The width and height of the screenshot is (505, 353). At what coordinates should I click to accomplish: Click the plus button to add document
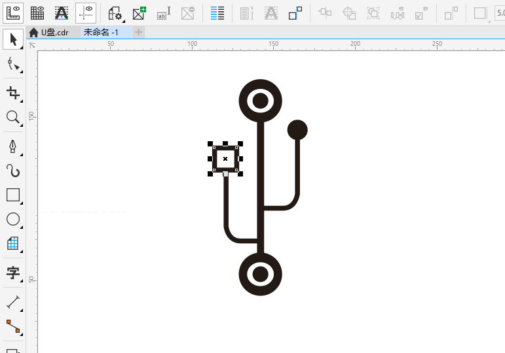coord(138,32)
